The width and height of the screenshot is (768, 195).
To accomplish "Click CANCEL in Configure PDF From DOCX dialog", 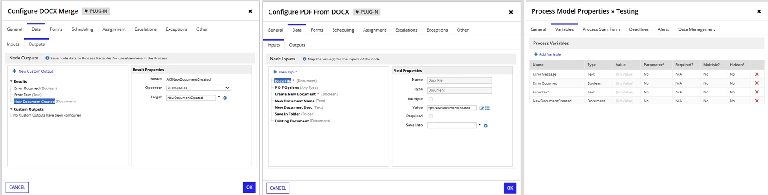I will click(x=278, y=188).
